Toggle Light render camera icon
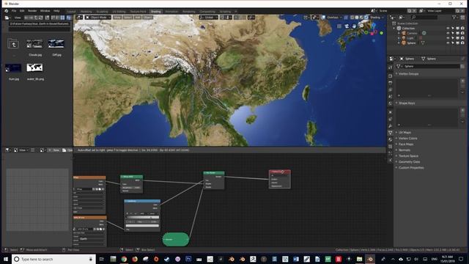Screen dimensions: 469x264 tap(462, 38)
